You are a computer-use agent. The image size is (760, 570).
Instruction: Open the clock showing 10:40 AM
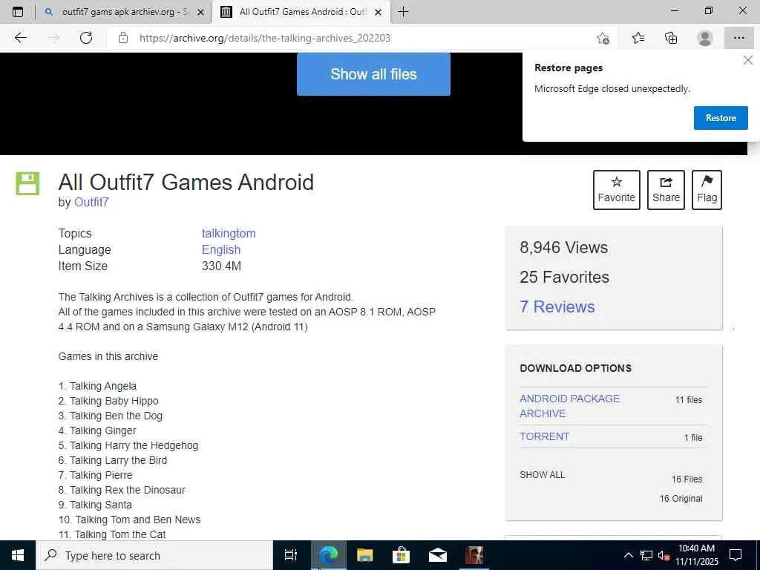(x=696, y=555)
